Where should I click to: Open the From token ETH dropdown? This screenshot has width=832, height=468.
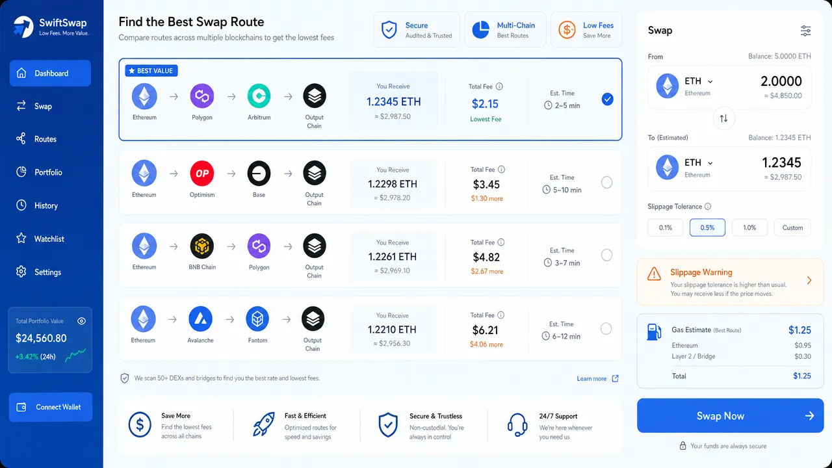tap(699, 81)
